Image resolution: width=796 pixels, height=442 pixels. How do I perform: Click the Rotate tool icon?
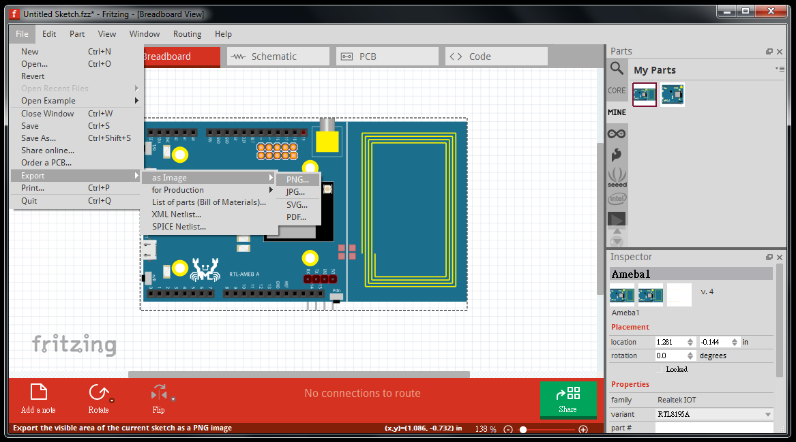pos(98,392)
